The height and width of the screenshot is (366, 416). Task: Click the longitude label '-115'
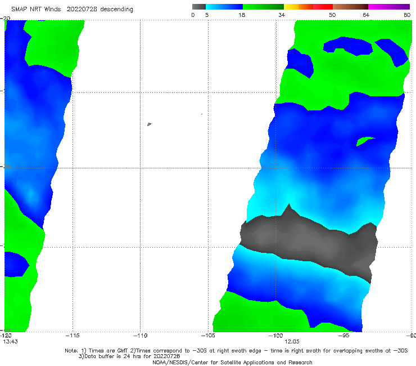point(73,336)
